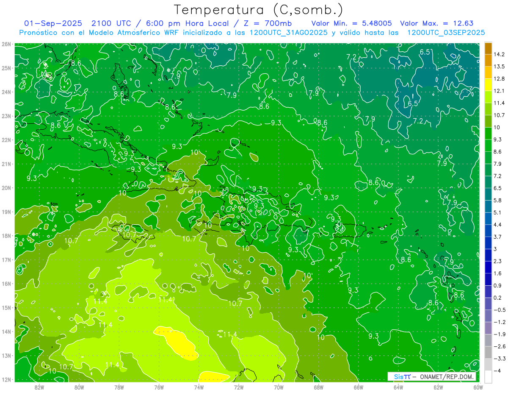
Task: Click the '62W' longitude axis label
Action: coord(438,387)
